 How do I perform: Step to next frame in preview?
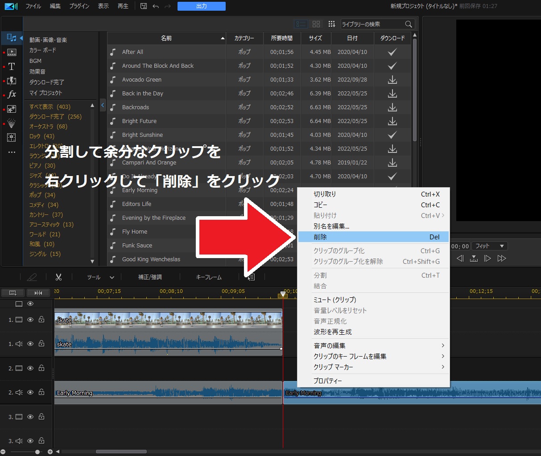pos(487,259)
